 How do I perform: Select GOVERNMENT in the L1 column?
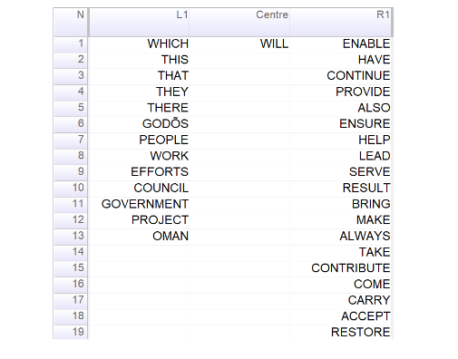click(145, 204)
